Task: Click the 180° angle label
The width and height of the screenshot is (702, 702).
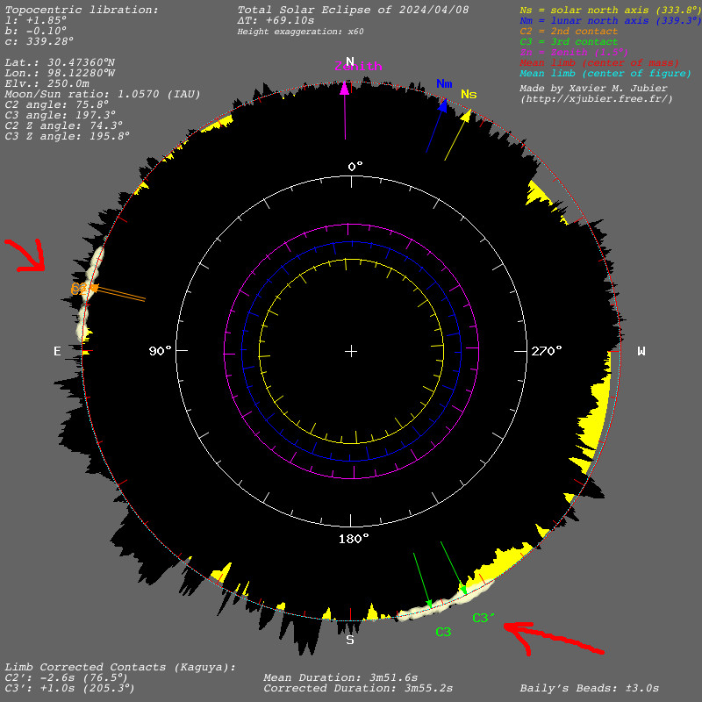Action: pos(354,538)
